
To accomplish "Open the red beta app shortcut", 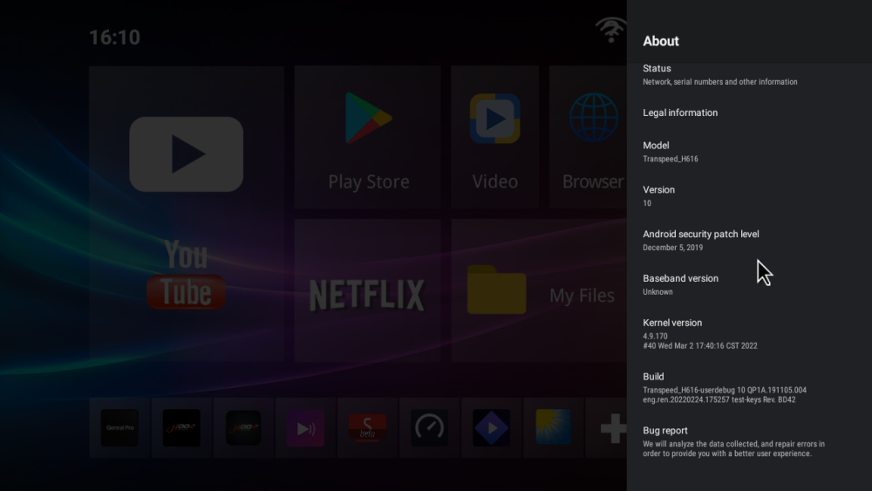I will coord(368,427).
